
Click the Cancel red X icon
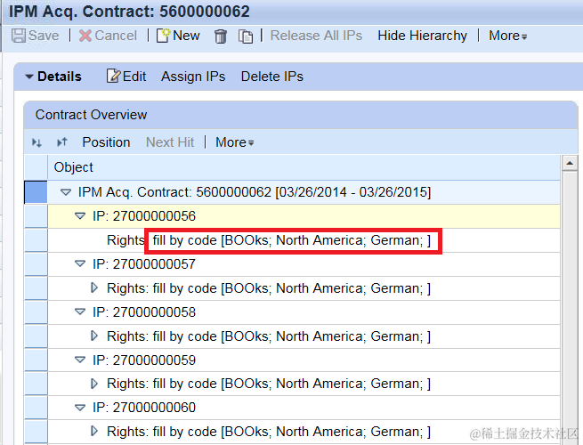[x=85, y=36]
